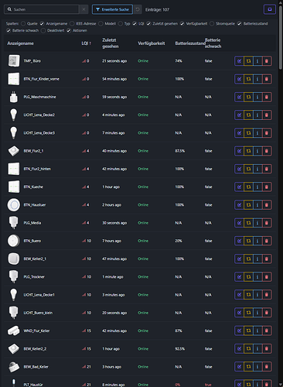283x387 pixels.
Task: Sort table by Anzeigename header
Action: (x=20, y=43)
